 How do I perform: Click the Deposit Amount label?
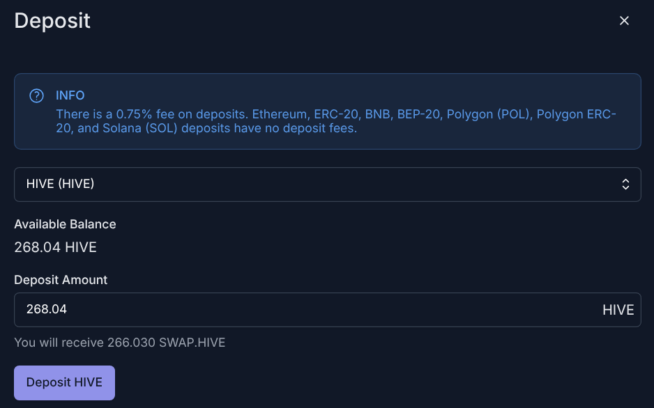tap(61, 280)
